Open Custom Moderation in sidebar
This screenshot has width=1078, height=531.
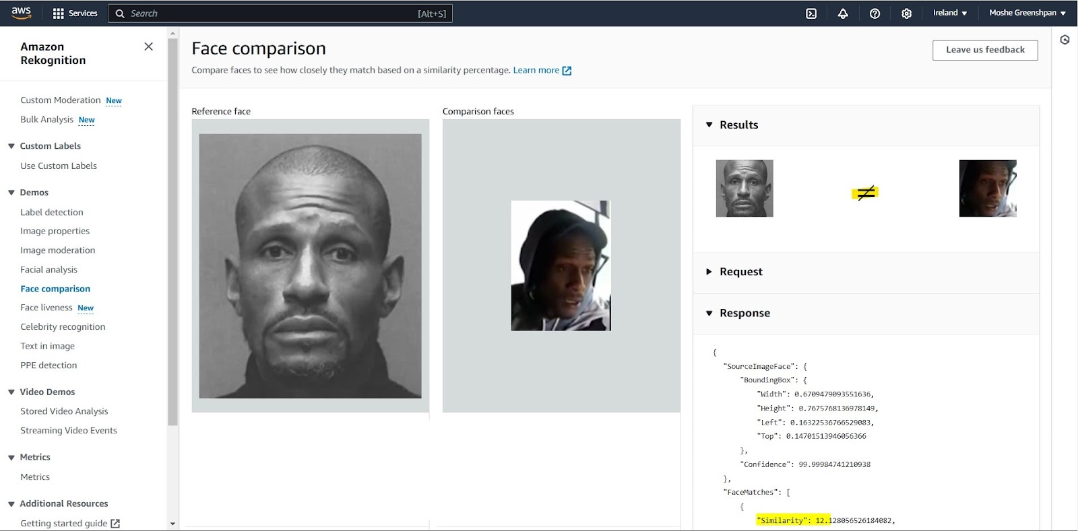pyautogui.click(x=61, y=100)
